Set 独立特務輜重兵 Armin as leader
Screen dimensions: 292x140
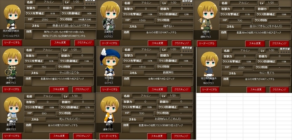(210, 90)
